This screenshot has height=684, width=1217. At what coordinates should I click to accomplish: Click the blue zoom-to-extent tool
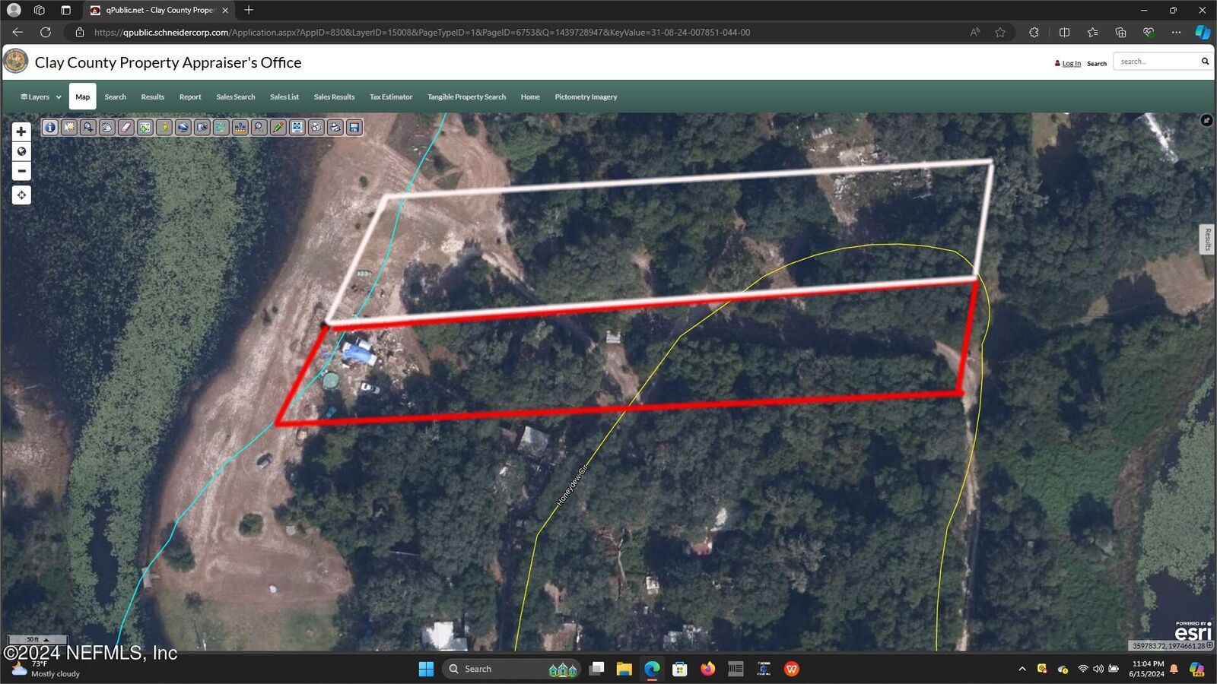point(297,128)
